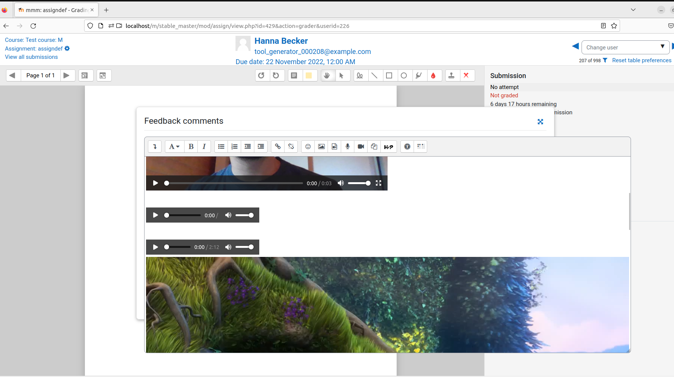
Task: Open the Change user dropdown
Action: [x=625, y=47]
